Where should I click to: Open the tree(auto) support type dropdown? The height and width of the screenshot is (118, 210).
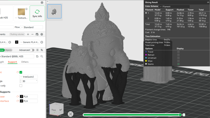(28, 77)
